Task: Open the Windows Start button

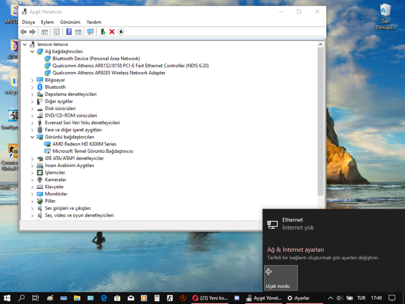Action: click(7, 298)
